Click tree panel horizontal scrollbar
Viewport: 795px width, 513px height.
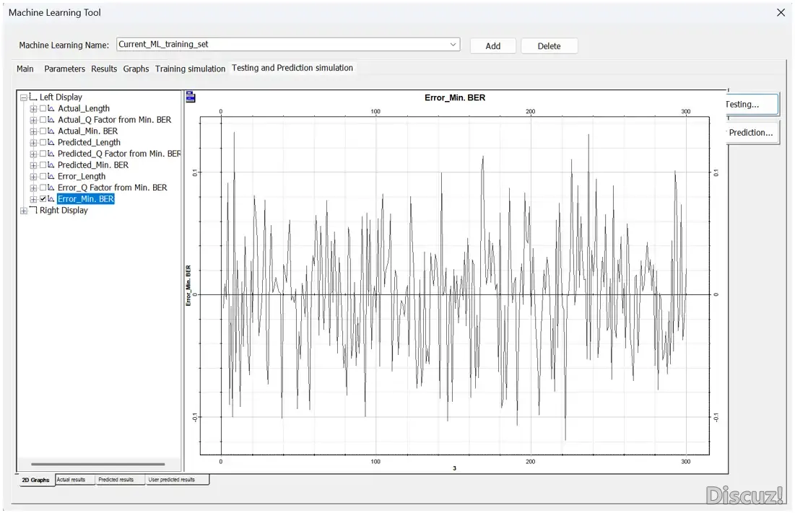click(98, 464)
